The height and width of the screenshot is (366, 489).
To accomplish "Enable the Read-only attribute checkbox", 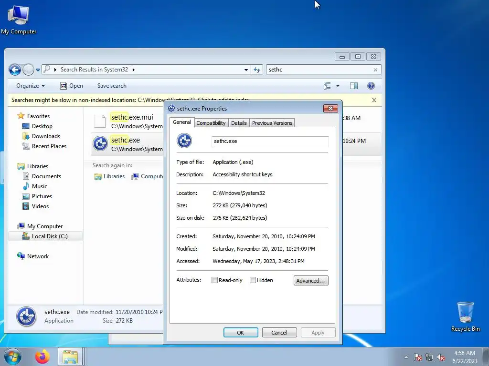I will [x=214, y=280].
